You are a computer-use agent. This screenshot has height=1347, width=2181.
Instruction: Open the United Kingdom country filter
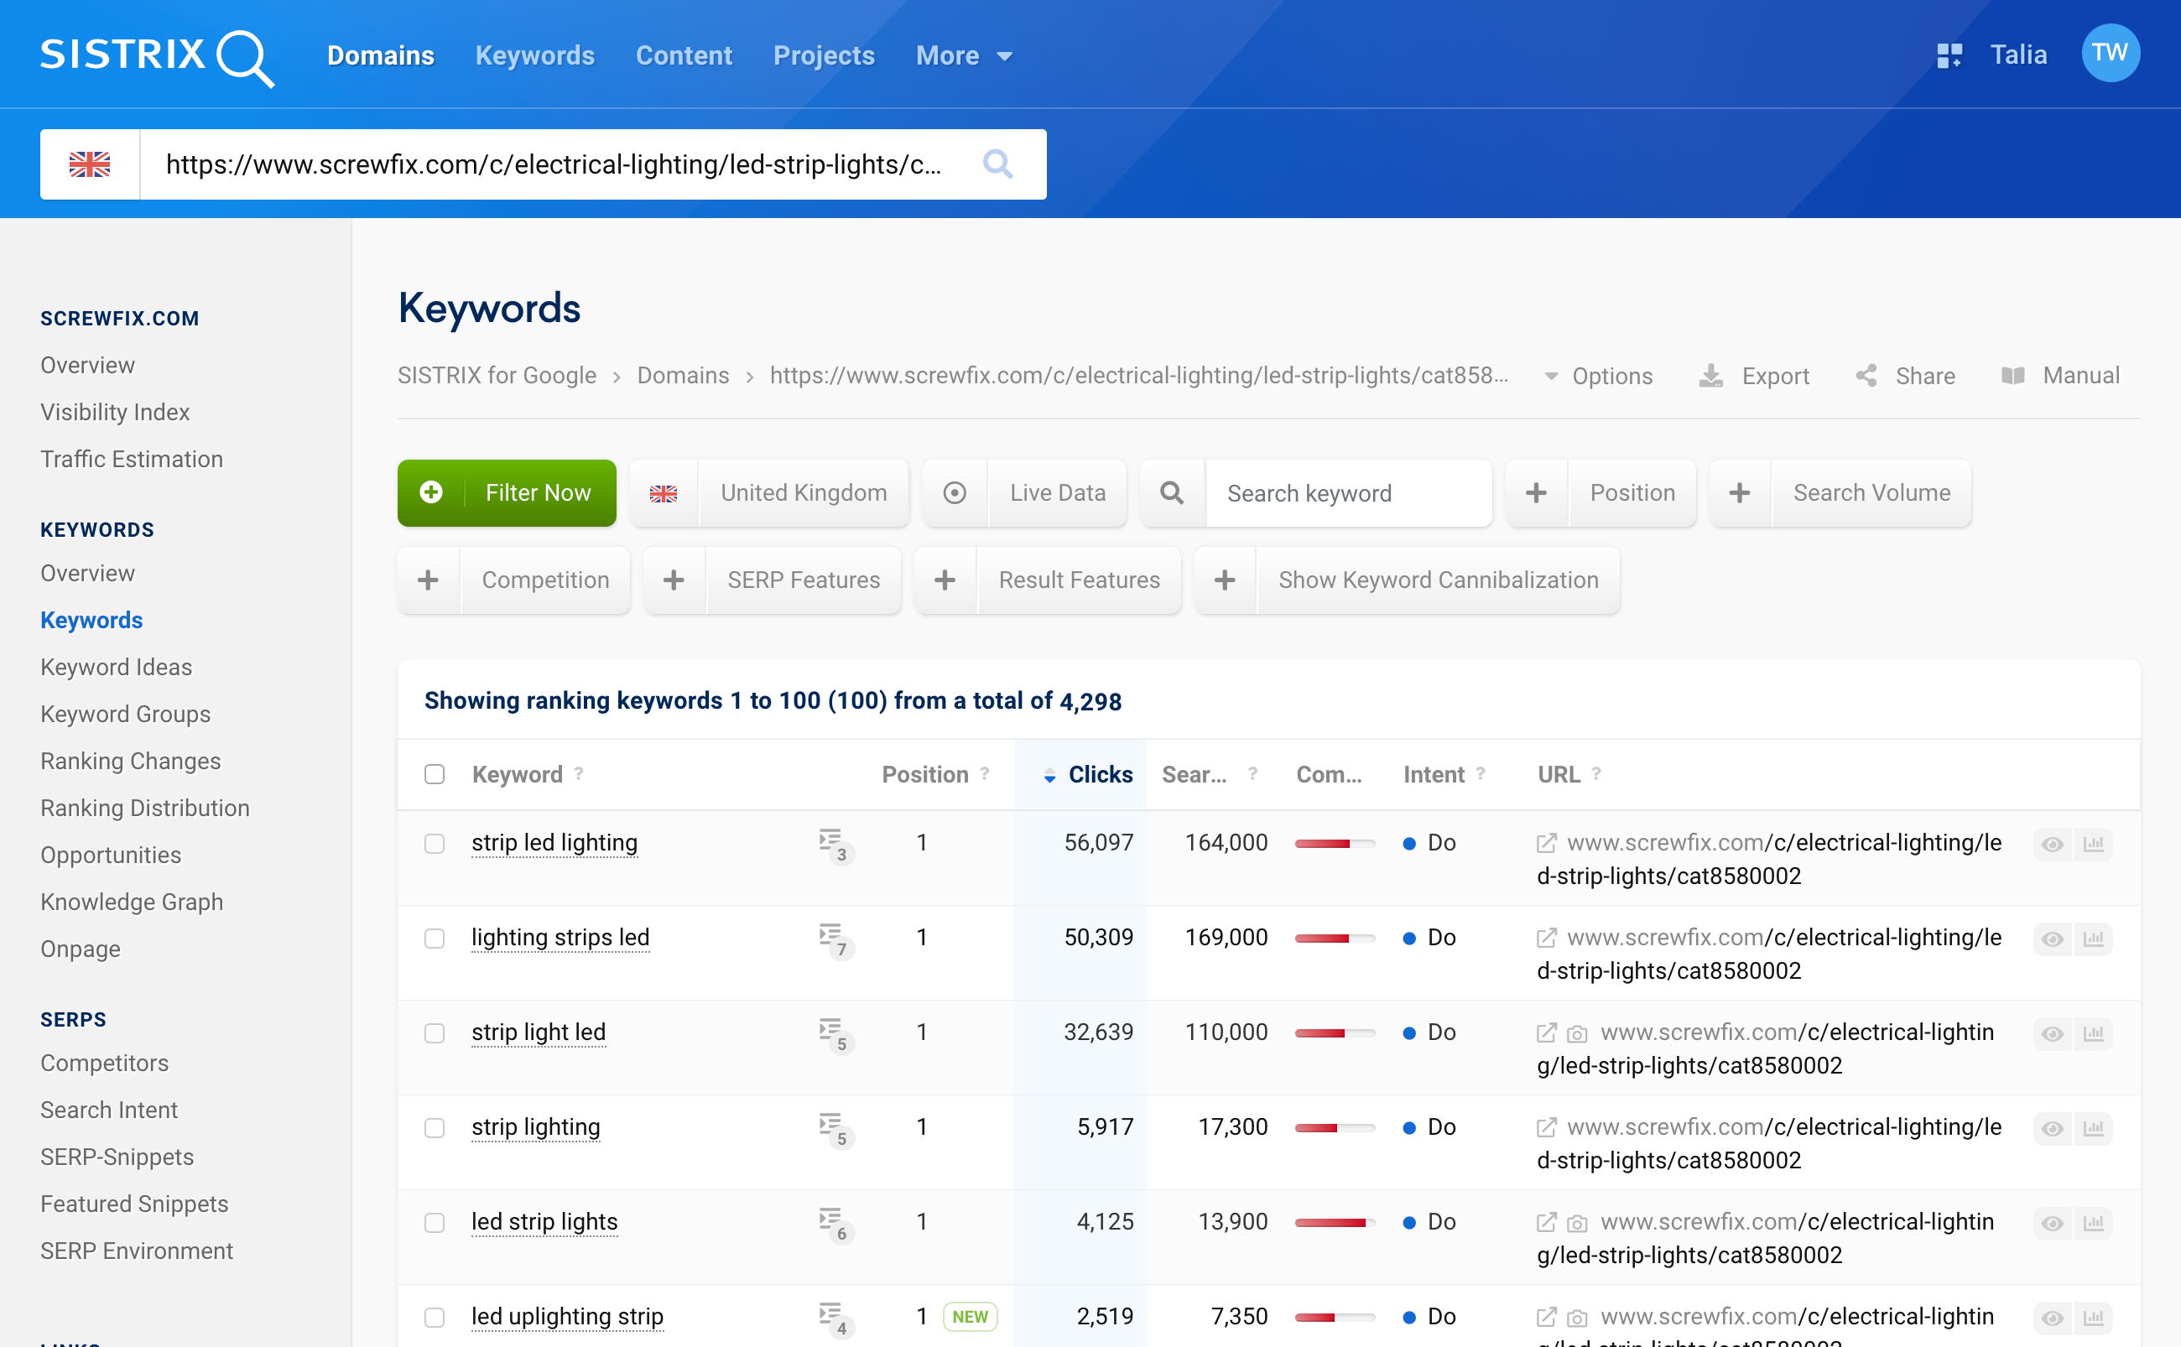click(x=770, y=492)
